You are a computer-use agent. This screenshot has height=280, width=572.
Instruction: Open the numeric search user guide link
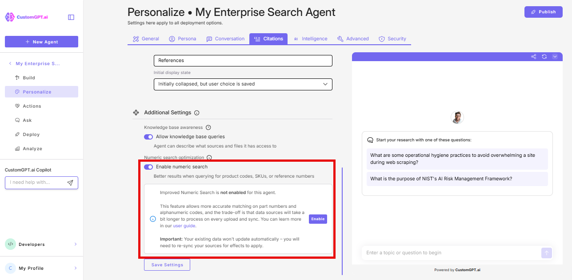(x=184, y=226)
